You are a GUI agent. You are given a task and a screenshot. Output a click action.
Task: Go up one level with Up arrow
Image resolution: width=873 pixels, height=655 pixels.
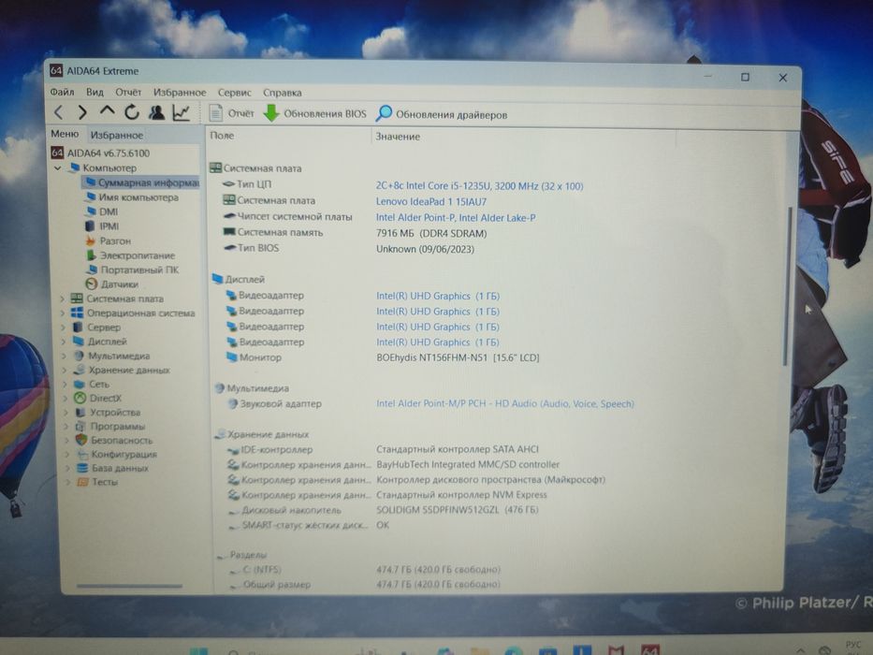107,112
